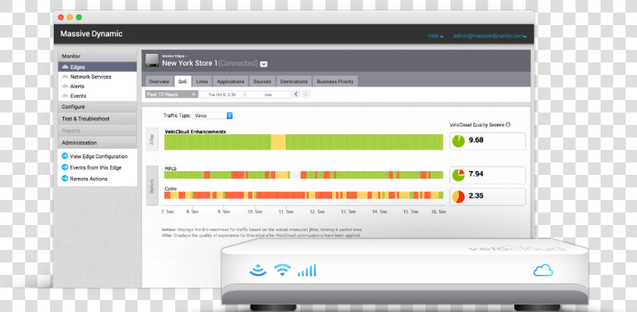Image resolution: width=637 pixels, height=312 pixels.
Task: Click the Cable label
Action: [x=171, y=189]
